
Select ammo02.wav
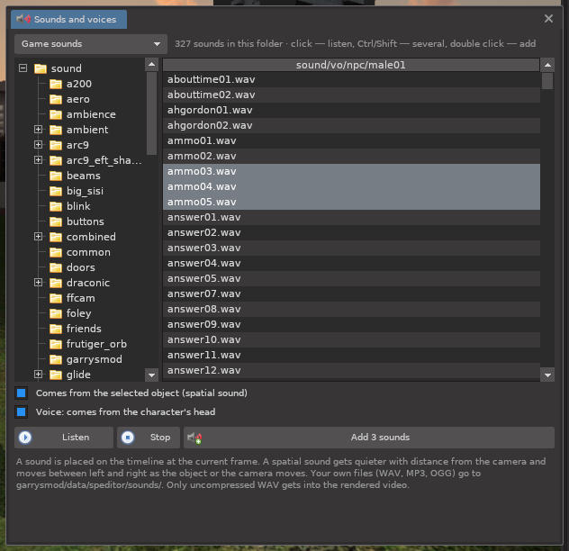point(351,156)
